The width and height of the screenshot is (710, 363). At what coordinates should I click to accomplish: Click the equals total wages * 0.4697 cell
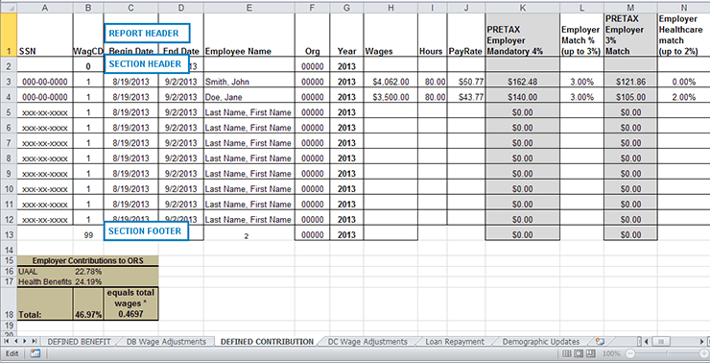pyautogui.click(x=130, y=303)
